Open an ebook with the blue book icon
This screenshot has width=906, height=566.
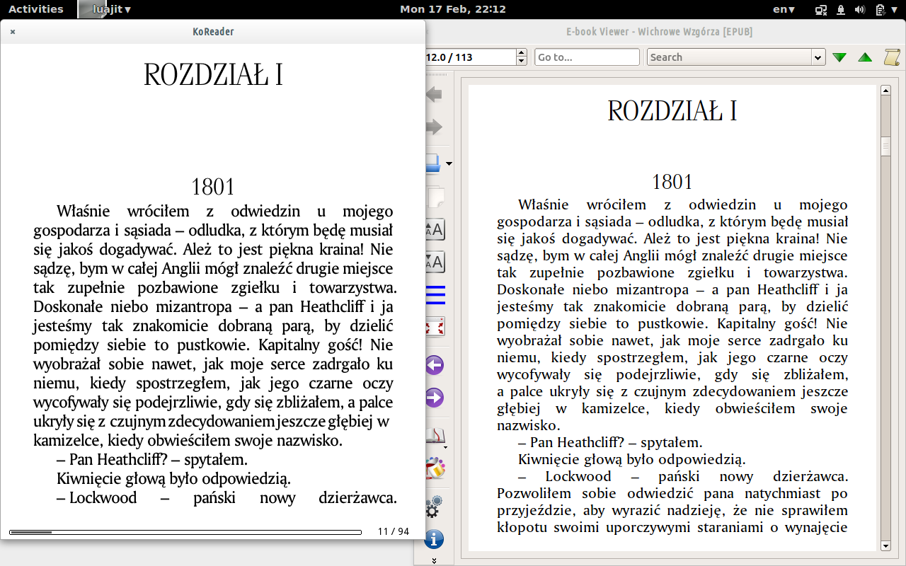(433, 163)
